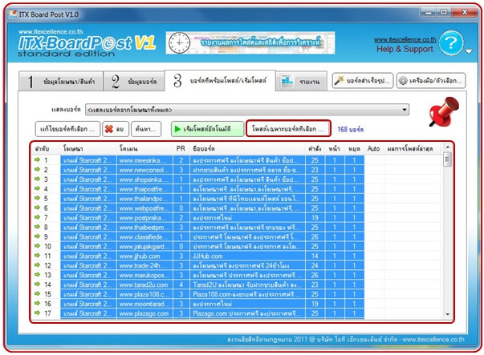484x355 pixels.
Task: Click the green arrow icon in row 6
Action: [38, 208]
